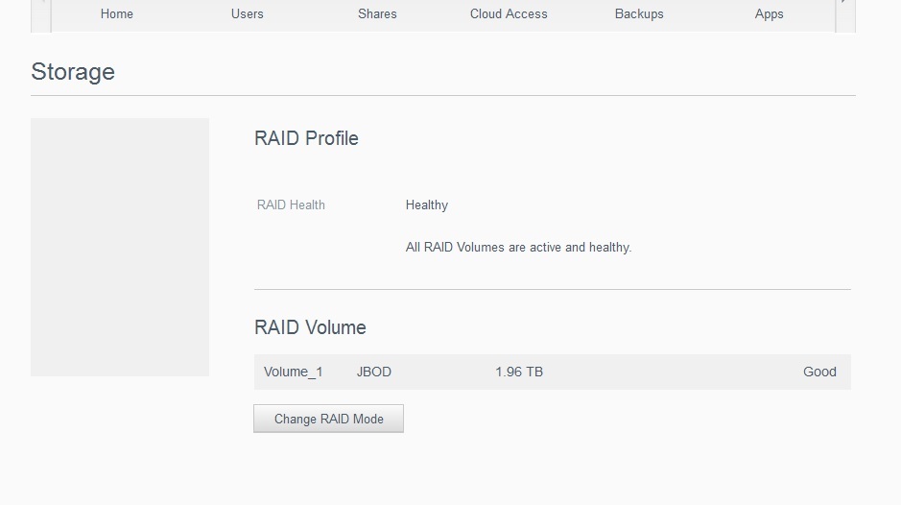Screen dimensions: 901x505
Task: Click the JBOD RAID type text
Action: click(x=374, y=372)
